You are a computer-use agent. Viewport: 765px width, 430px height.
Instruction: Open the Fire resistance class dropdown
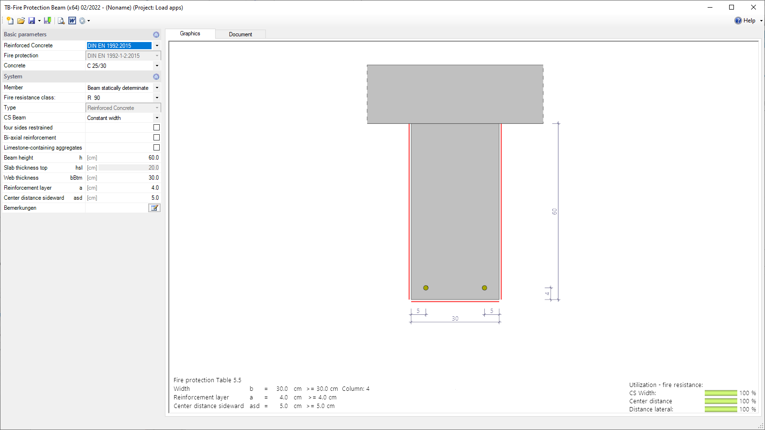tap(157, 98)
